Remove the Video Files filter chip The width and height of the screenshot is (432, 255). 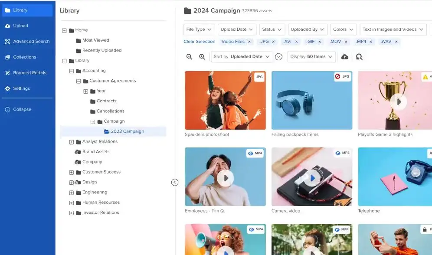pos(249,42)
